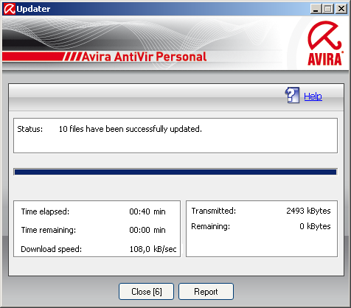
Task: Click the red Avira umbrella logo
Action: pos(324,43)
